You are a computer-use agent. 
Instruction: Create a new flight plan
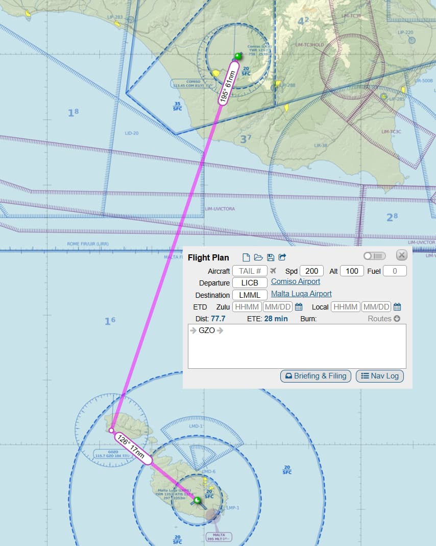(x=246, y=257)
